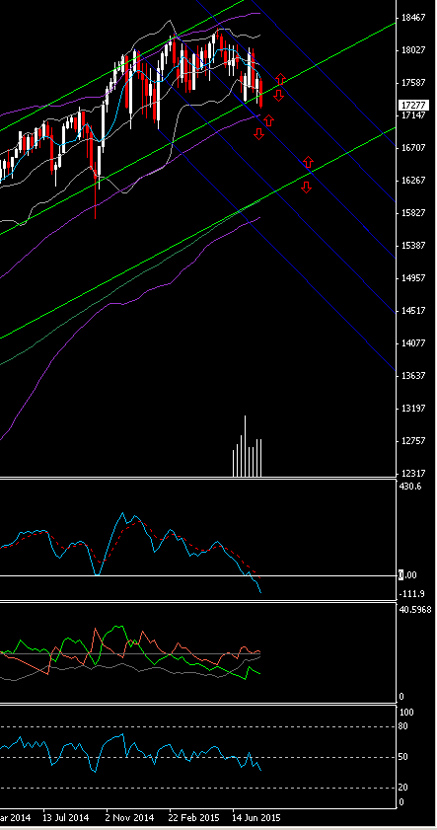Click the 12317 price axis label
This screenshot has height=830, width=437.
(413, 473)
